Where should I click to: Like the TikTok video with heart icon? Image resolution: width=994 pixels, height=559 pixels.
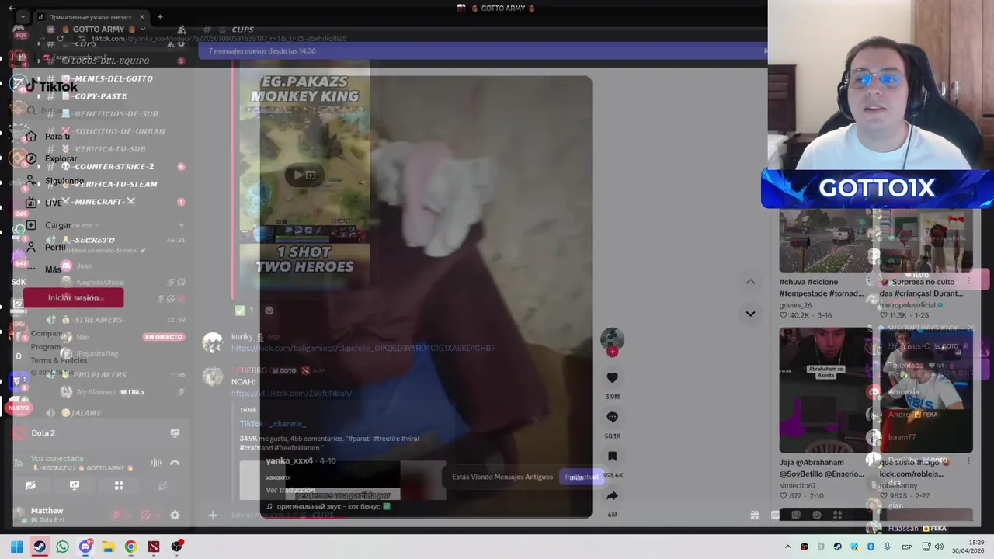[x=612, y=377]
